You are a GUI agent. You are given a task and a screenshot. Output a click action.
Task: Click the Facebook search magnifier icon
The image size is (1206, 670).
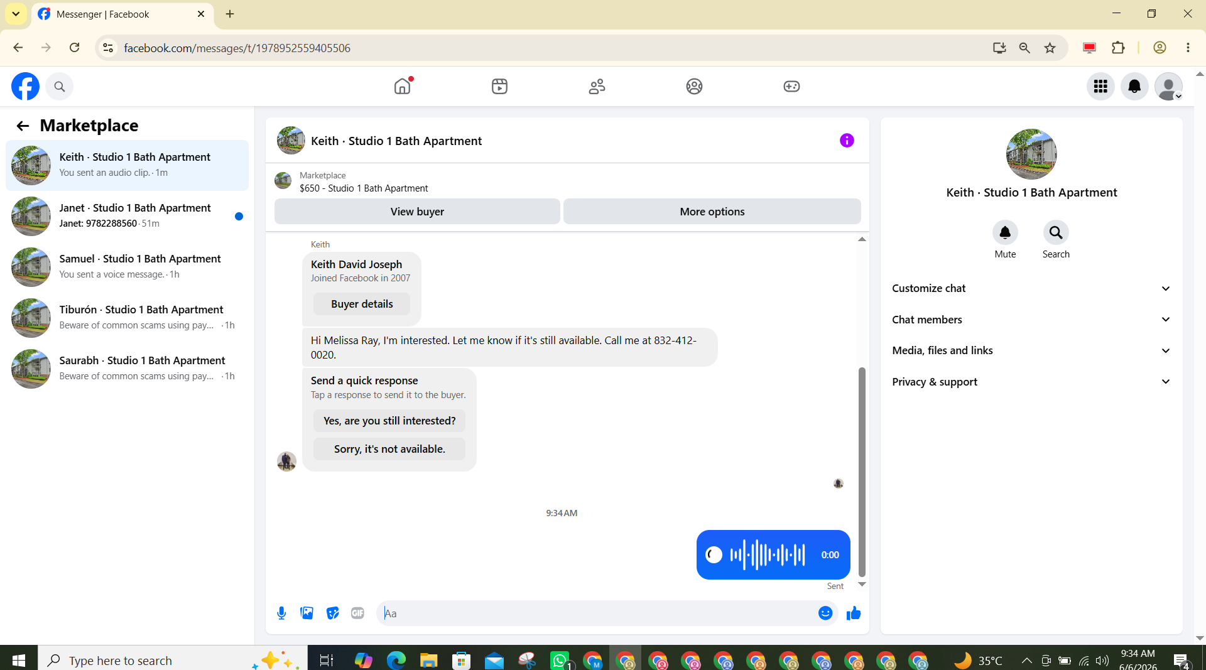[x=59, y=87]
